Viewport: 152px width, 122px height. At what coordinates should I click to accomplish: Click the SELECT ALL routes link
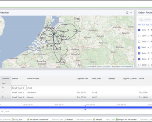145,25
